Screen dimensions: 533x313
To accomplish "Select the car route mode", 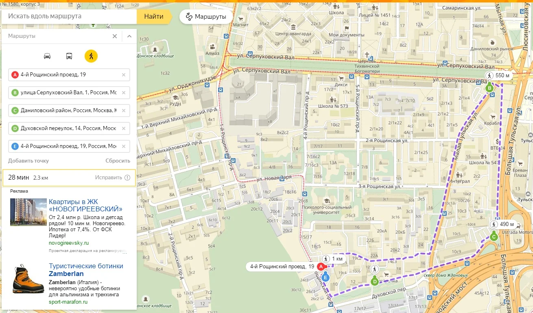I will 47,56.
